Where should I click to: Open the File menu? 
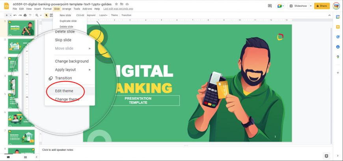pyautogui.click(x=15, y=9)
